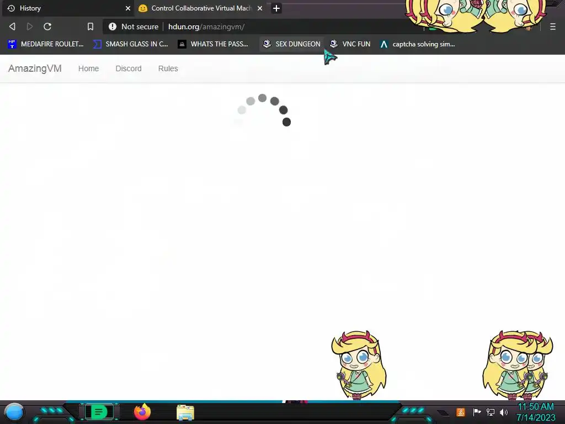This screenshot has width=565, height=424.
Task: Bookmark this page with the bookmark icon
Action: coord(90,26)
